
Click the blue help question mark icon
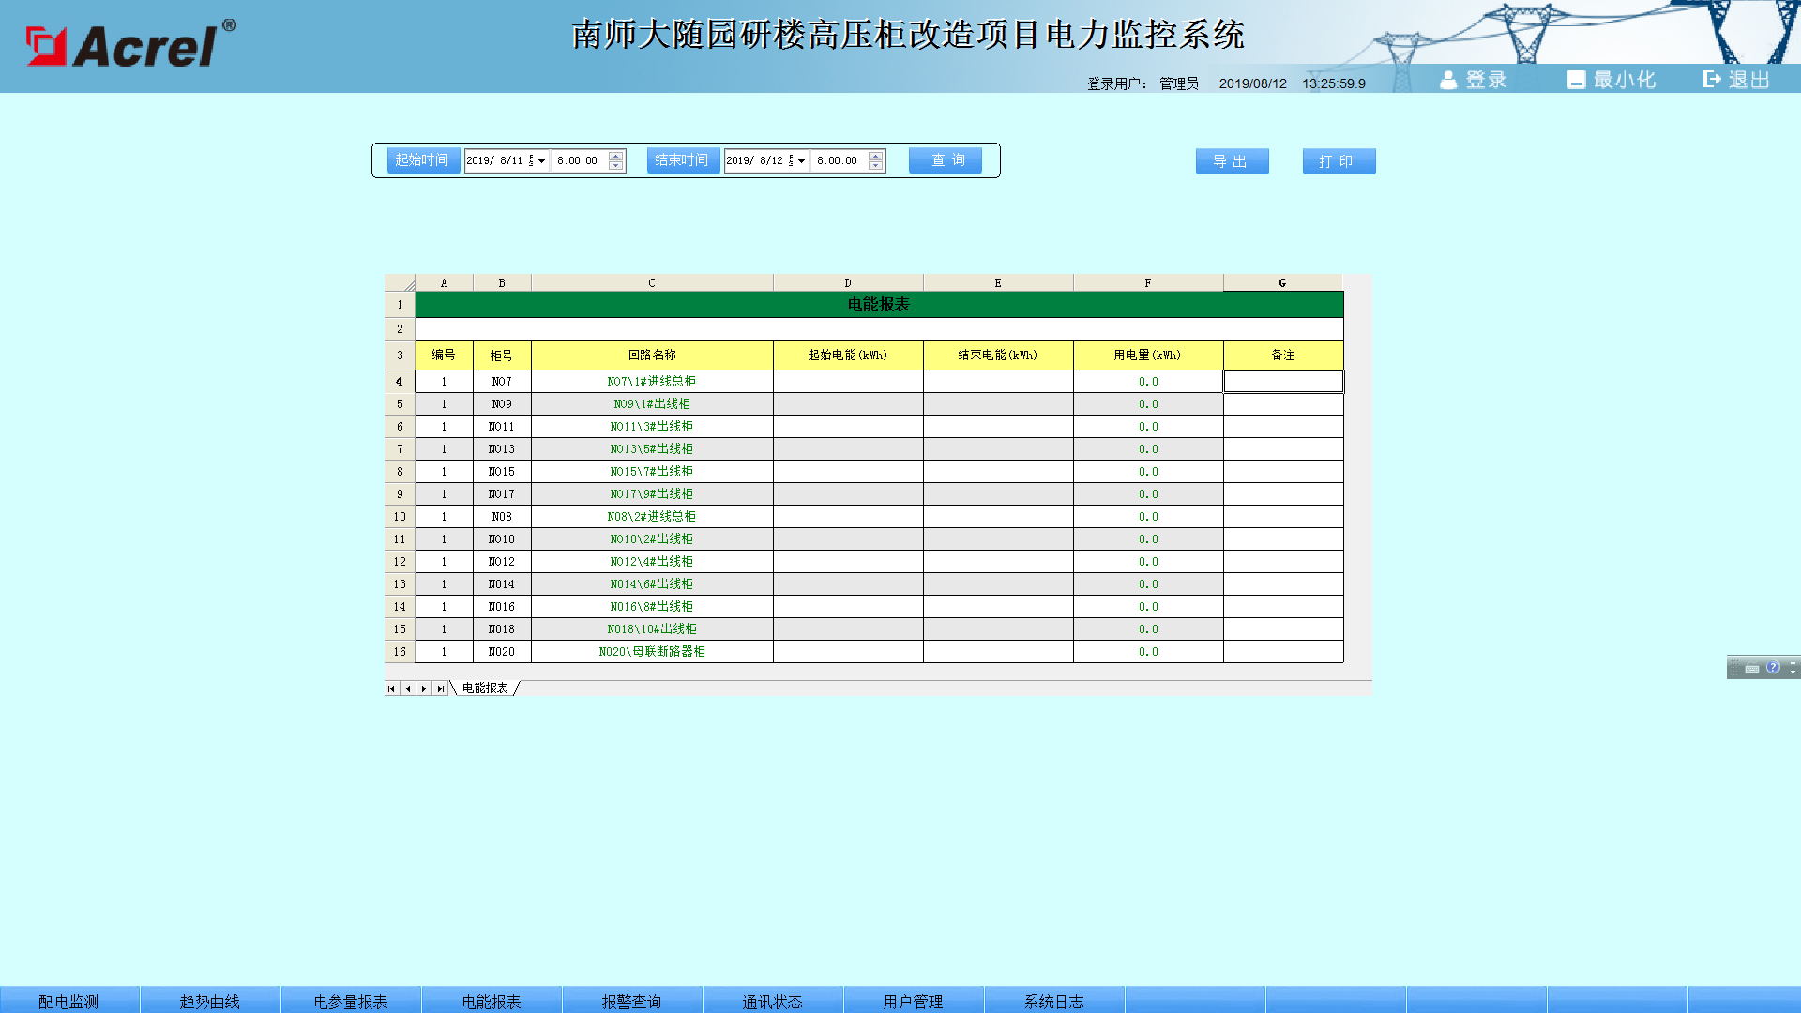click(1773, 667)
